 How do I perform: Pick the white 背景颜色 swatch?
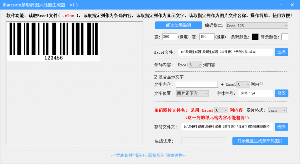pos(284,37)
